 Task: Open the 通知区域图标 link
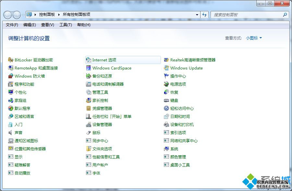pos(26,141)
